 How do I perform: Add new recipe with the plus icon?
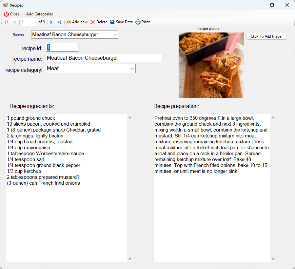[69, 22]
